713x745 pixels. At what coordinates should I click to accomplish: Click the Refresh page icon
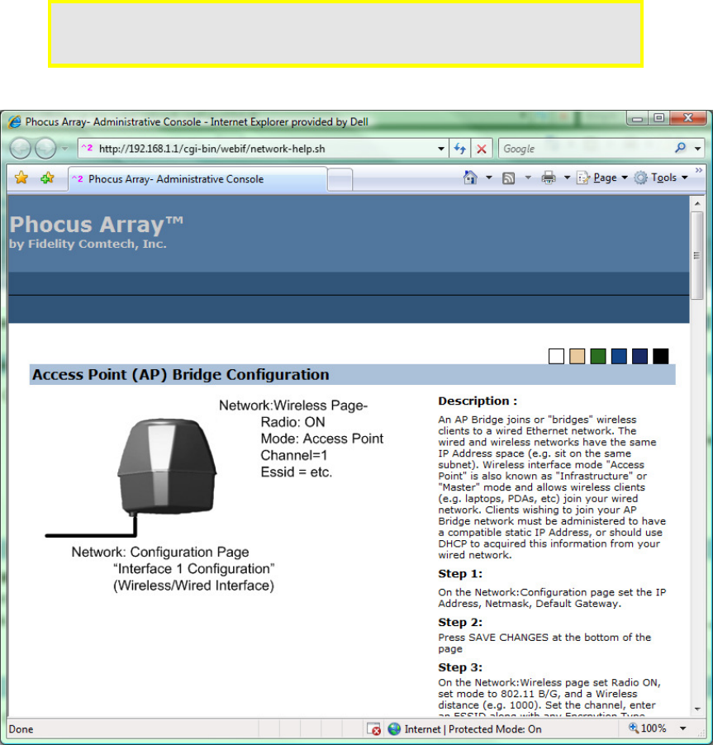point(459,149)
